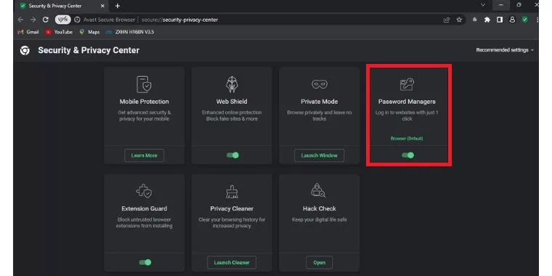Click the Web Shield card title
552x276 pixels.
[x=232, y=102]
